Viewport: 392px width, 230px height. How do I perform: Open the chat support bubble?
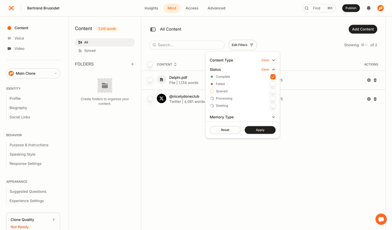tap(381, 219)
